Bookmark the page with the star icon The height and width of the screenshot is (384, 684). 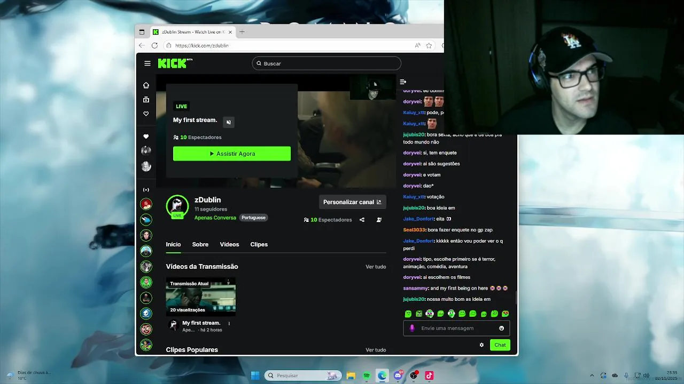point(429,46)
